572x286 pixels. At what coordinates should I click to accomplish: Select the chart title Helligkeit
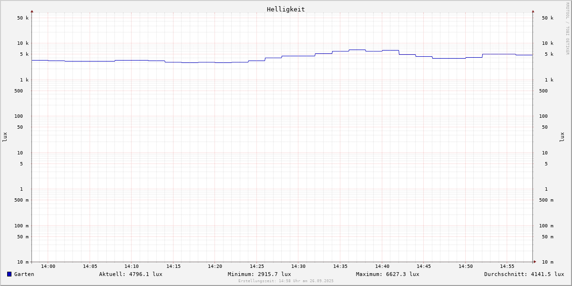(286, 9)
